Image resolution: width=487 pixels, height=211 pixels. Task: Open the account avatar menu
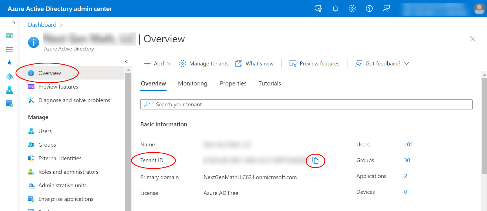pyautogui.click(x=479, y=8)
